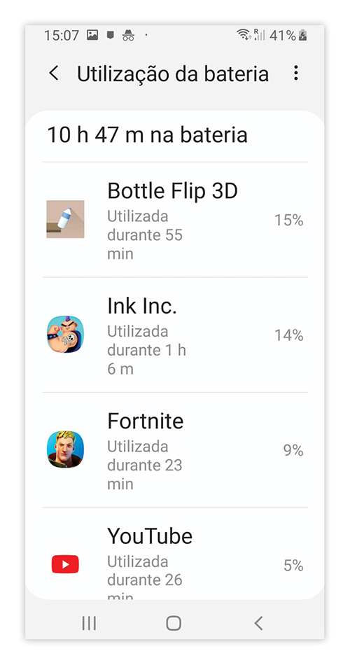
Task: Tap the battery indicator in status bar
Action: 302,36
